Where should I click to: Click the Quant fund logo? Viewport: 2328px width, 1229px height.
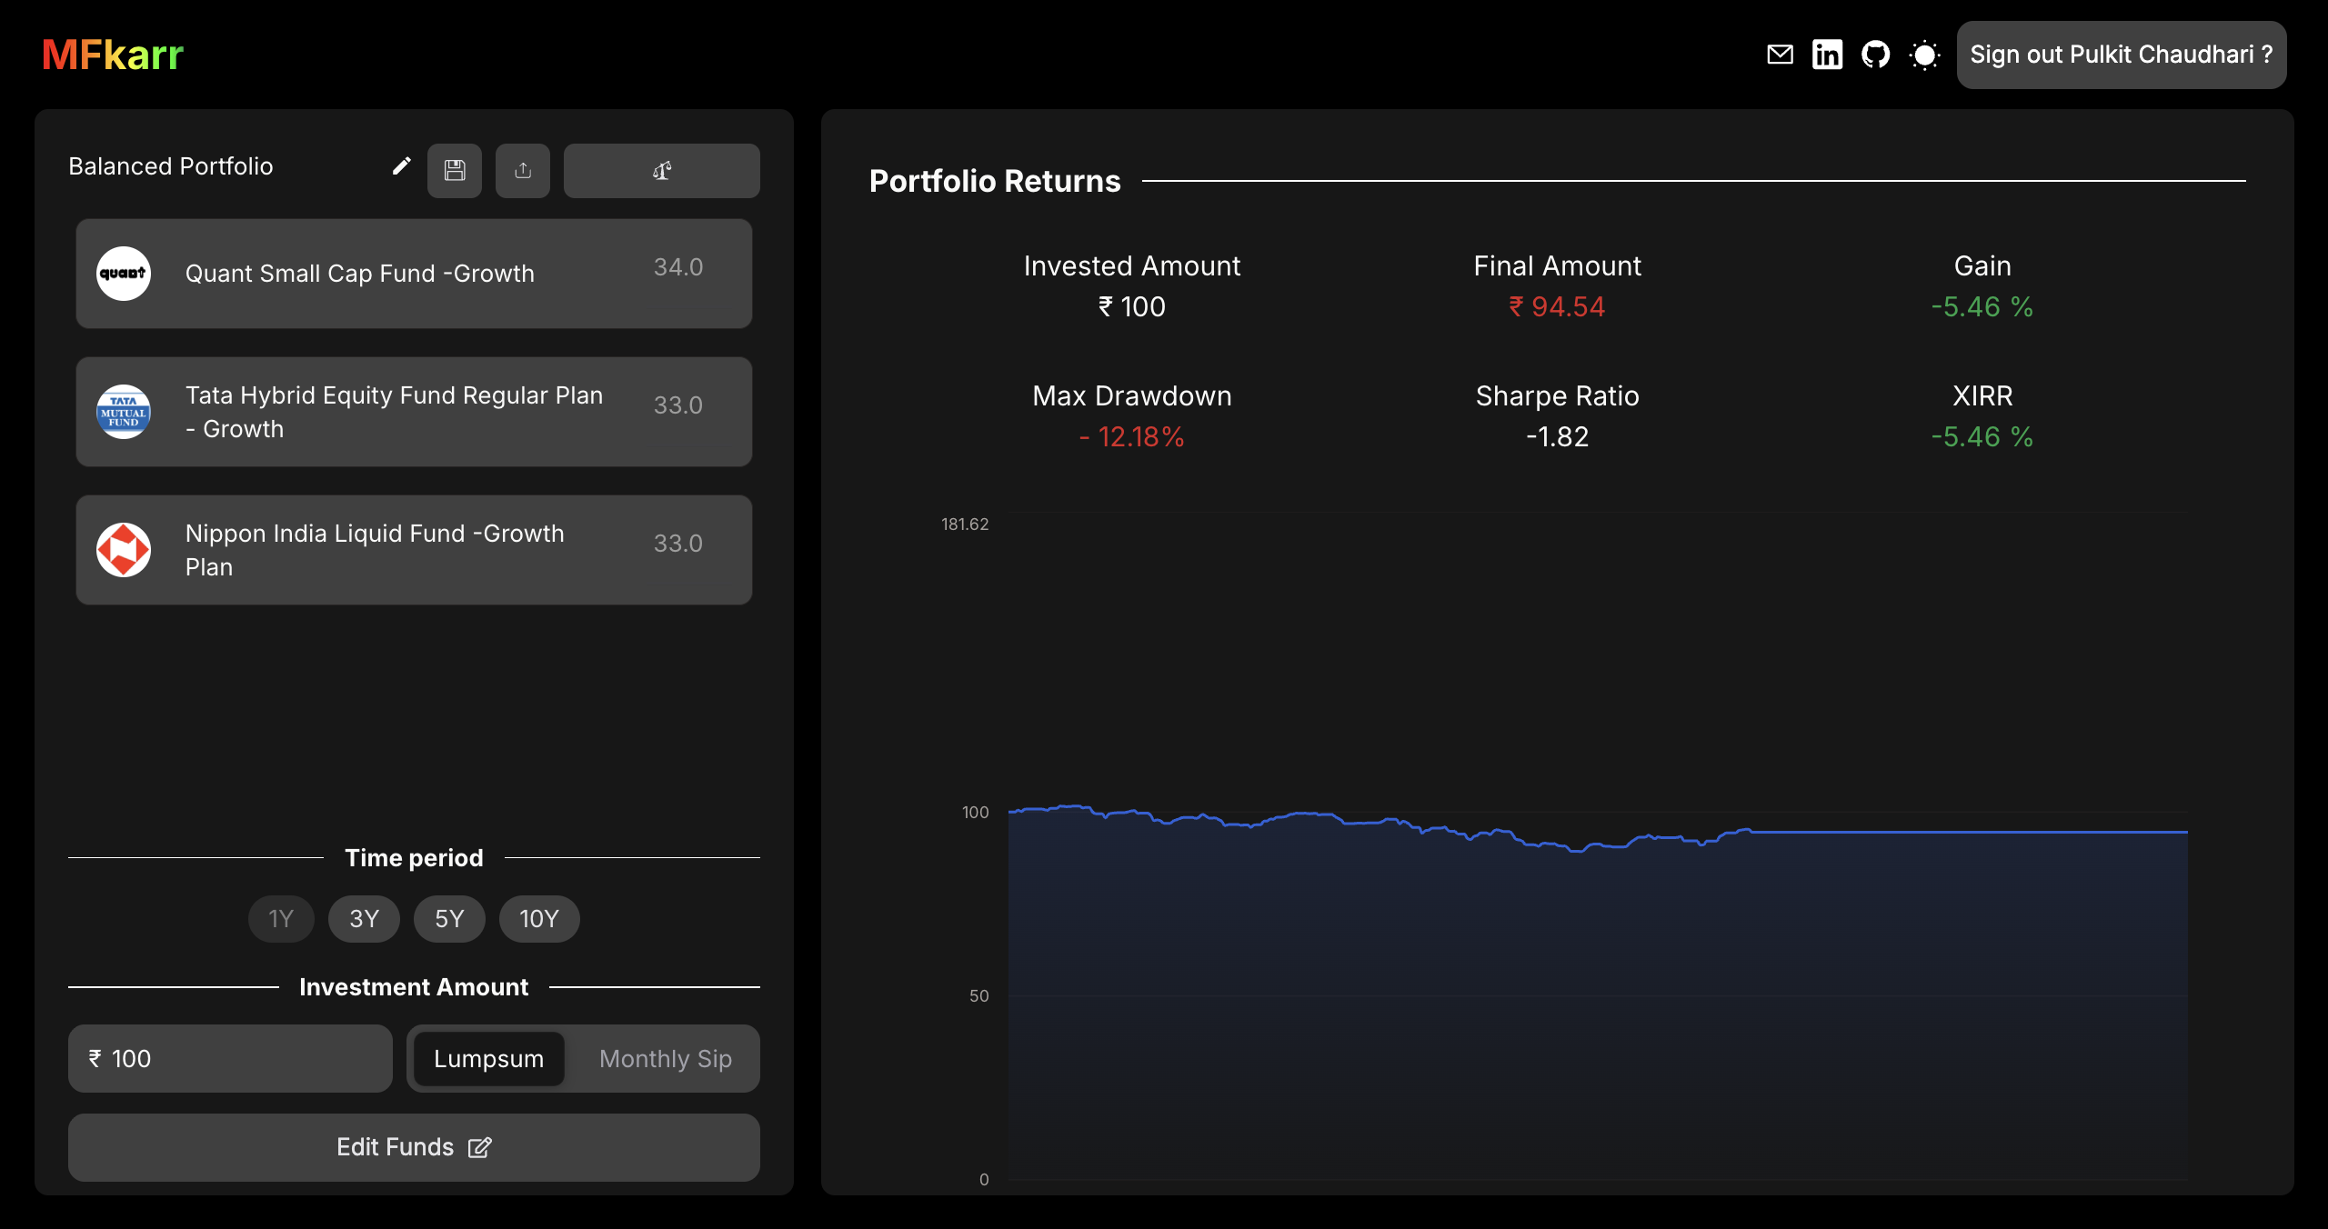tap(124, 273)
